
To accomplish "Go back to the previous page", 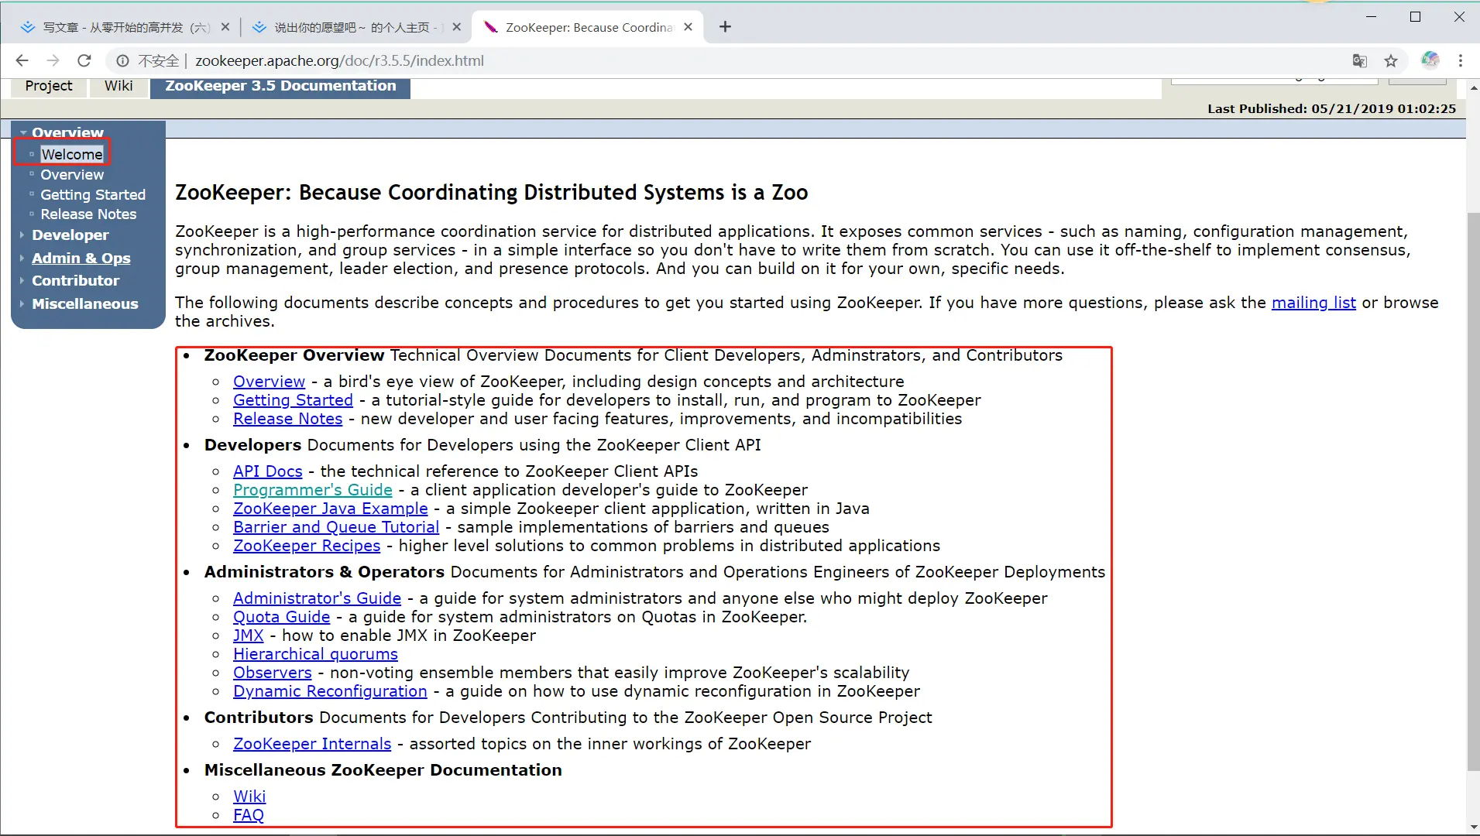I will (22, 60).
